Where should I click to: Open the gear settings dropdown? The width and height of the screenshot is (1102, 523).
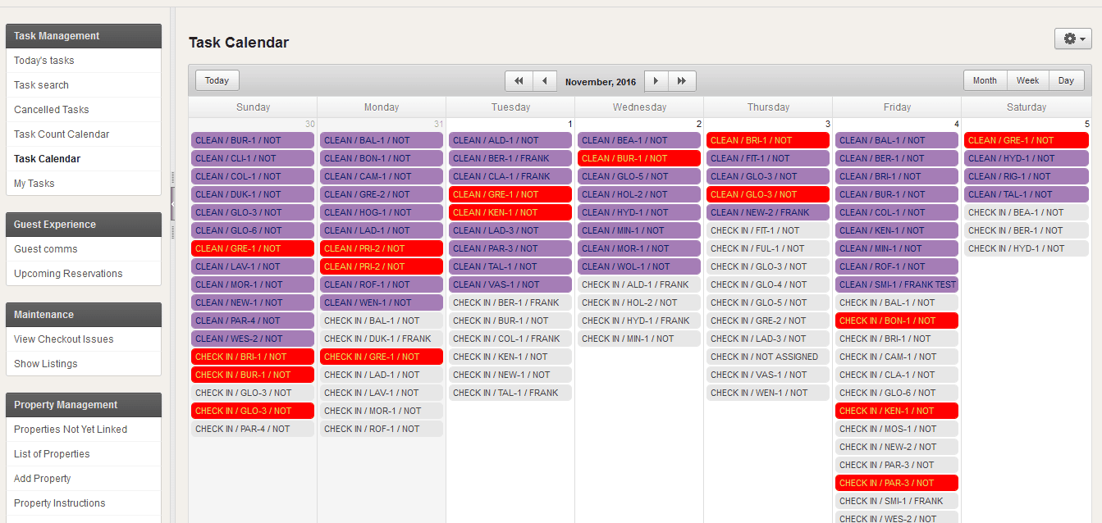1072,39
